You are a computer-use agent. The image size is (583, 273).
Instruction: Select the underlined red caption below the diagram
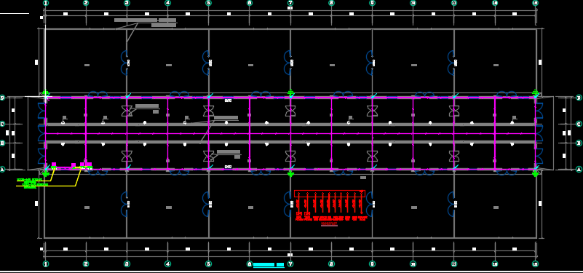(329, 224)
